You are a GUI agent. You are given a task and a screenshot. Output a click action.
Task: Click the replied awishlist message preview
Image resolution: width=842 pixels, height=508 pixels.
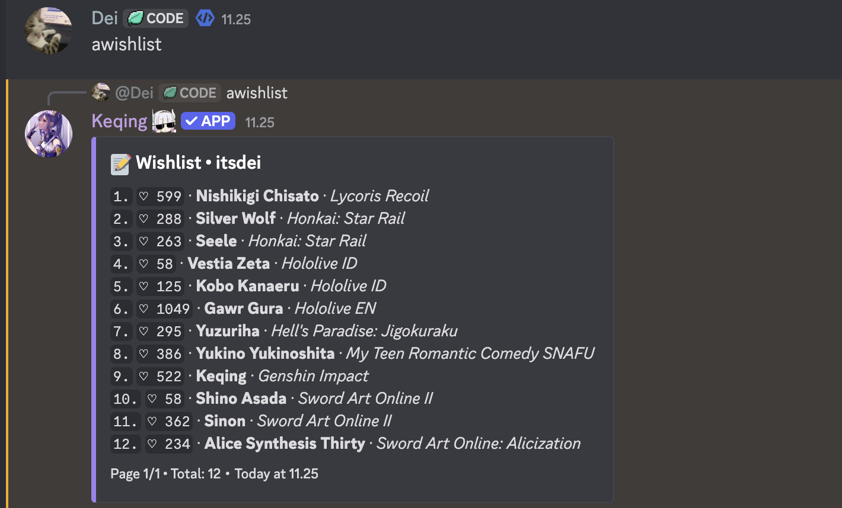point(257,93)
